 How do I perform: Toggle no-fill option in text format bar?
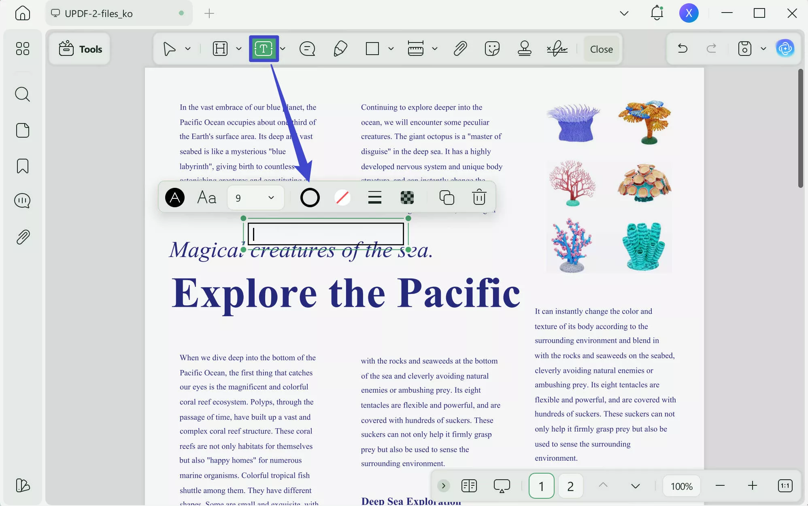point(342,198)
